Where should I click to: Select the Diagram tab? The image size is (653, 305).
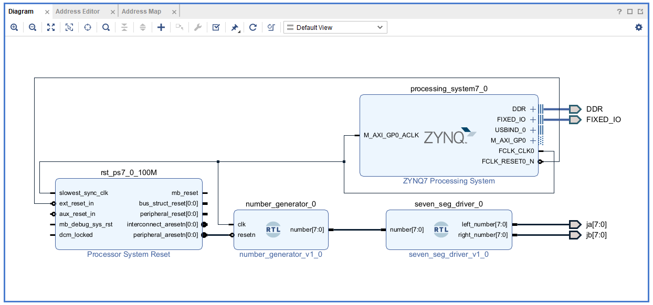pos(21,12)
